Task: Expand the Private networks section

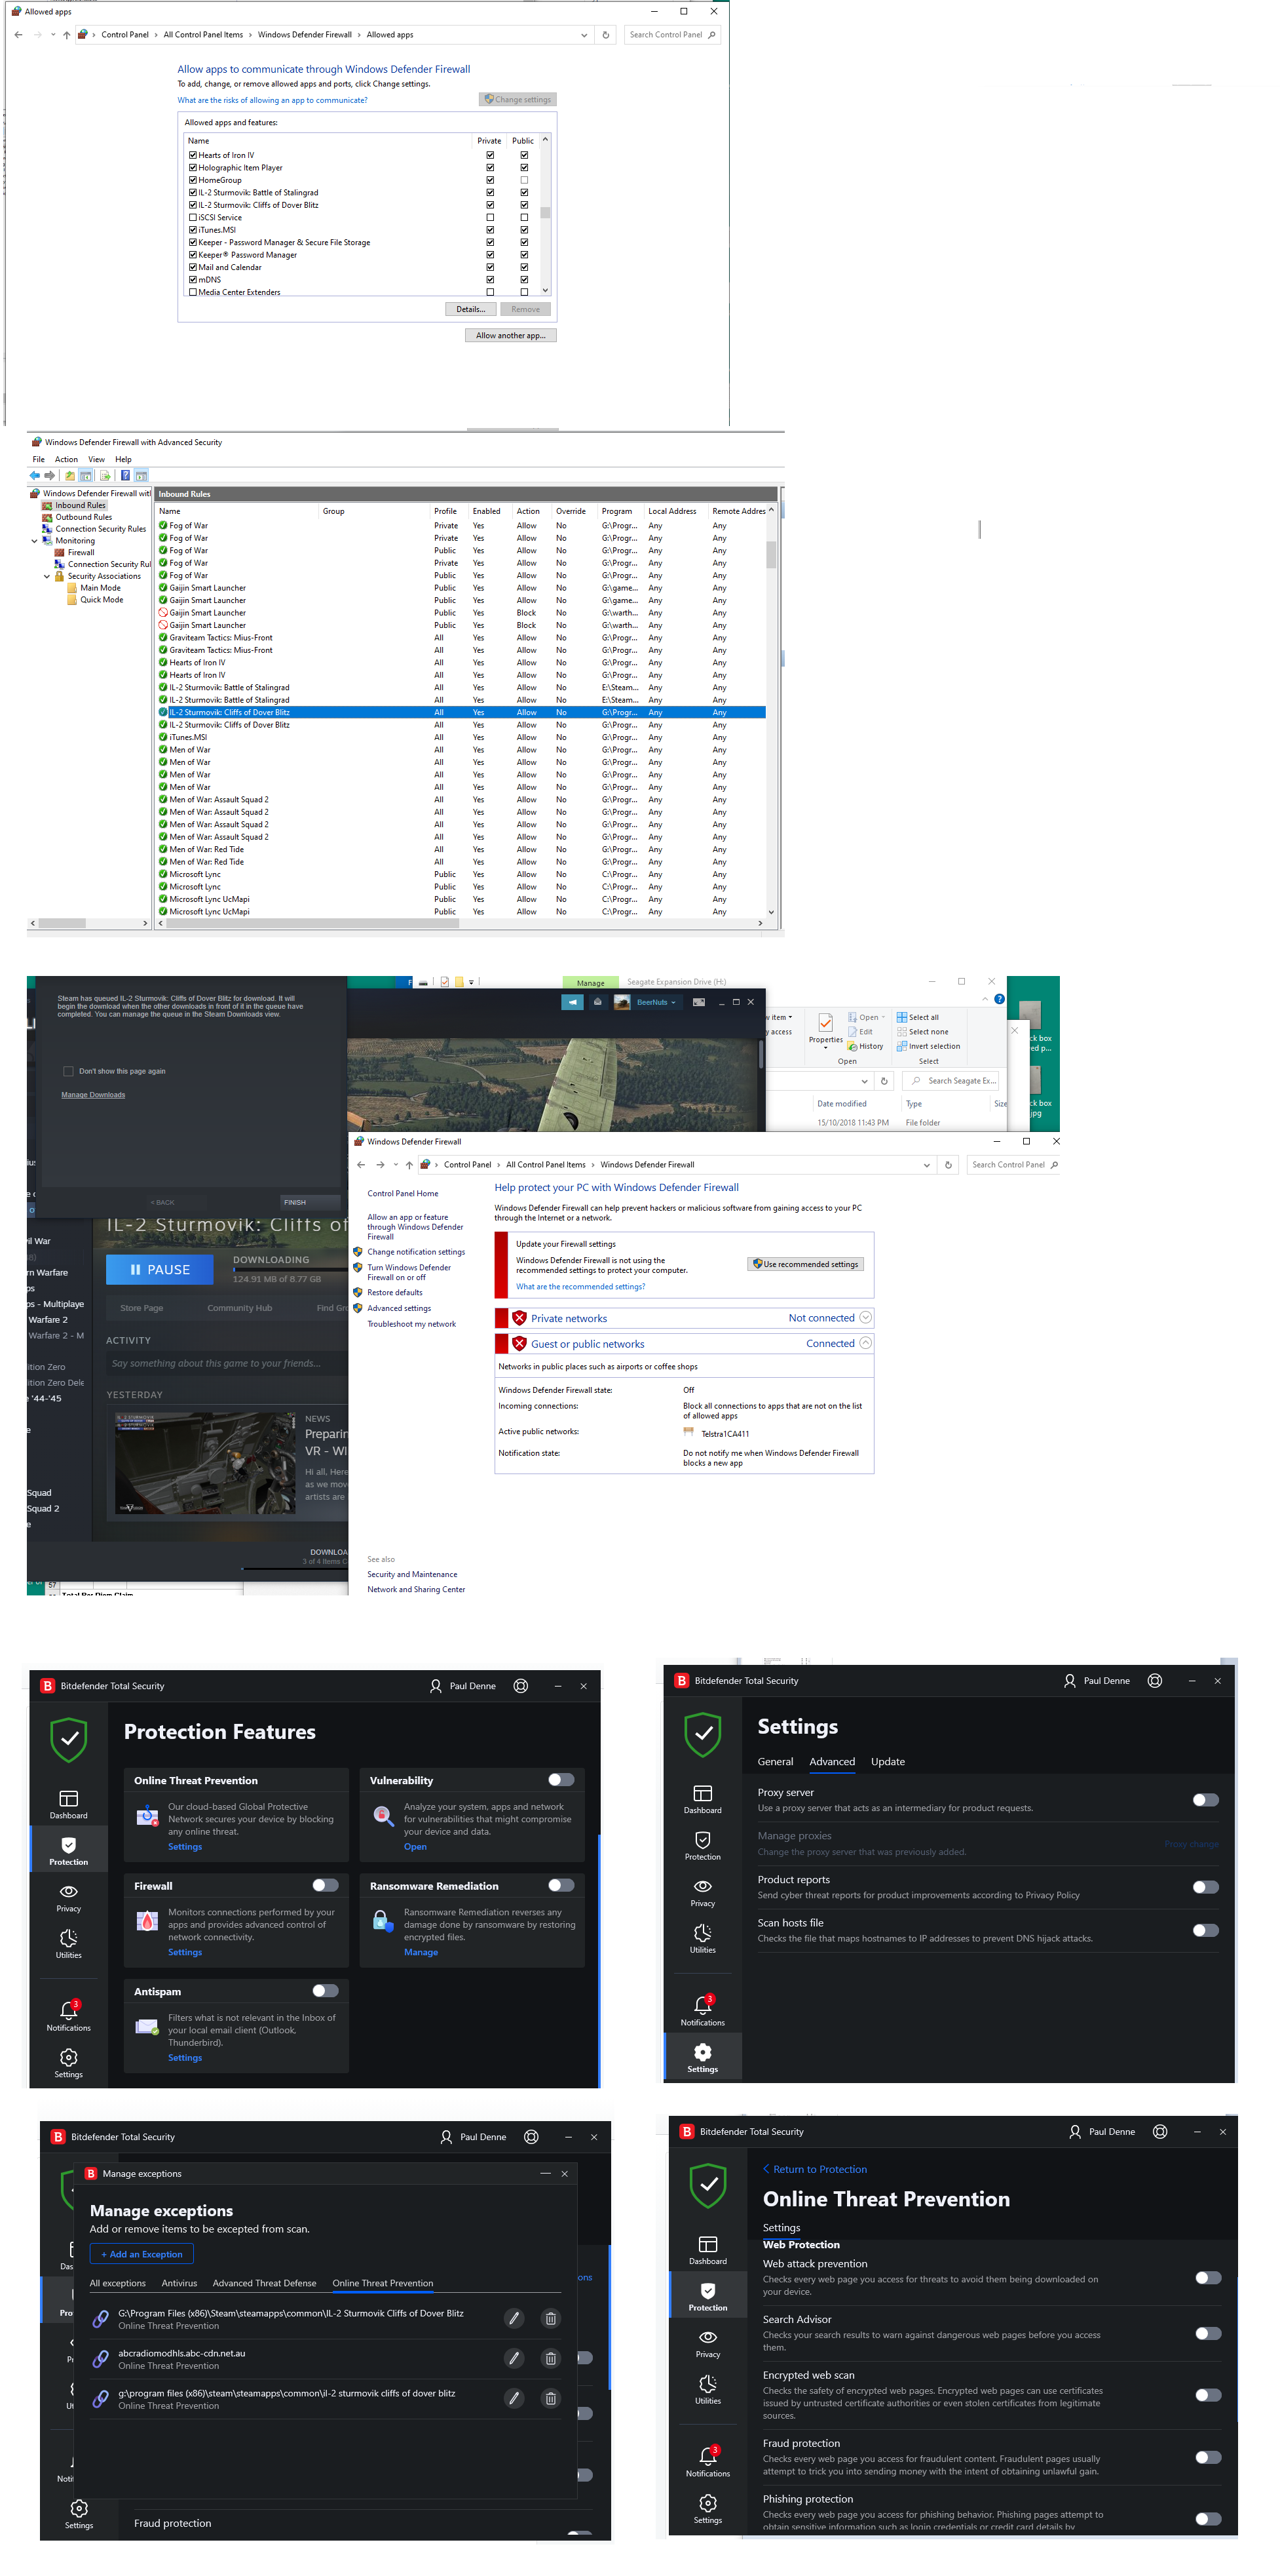Action: tap(865, 1317)
